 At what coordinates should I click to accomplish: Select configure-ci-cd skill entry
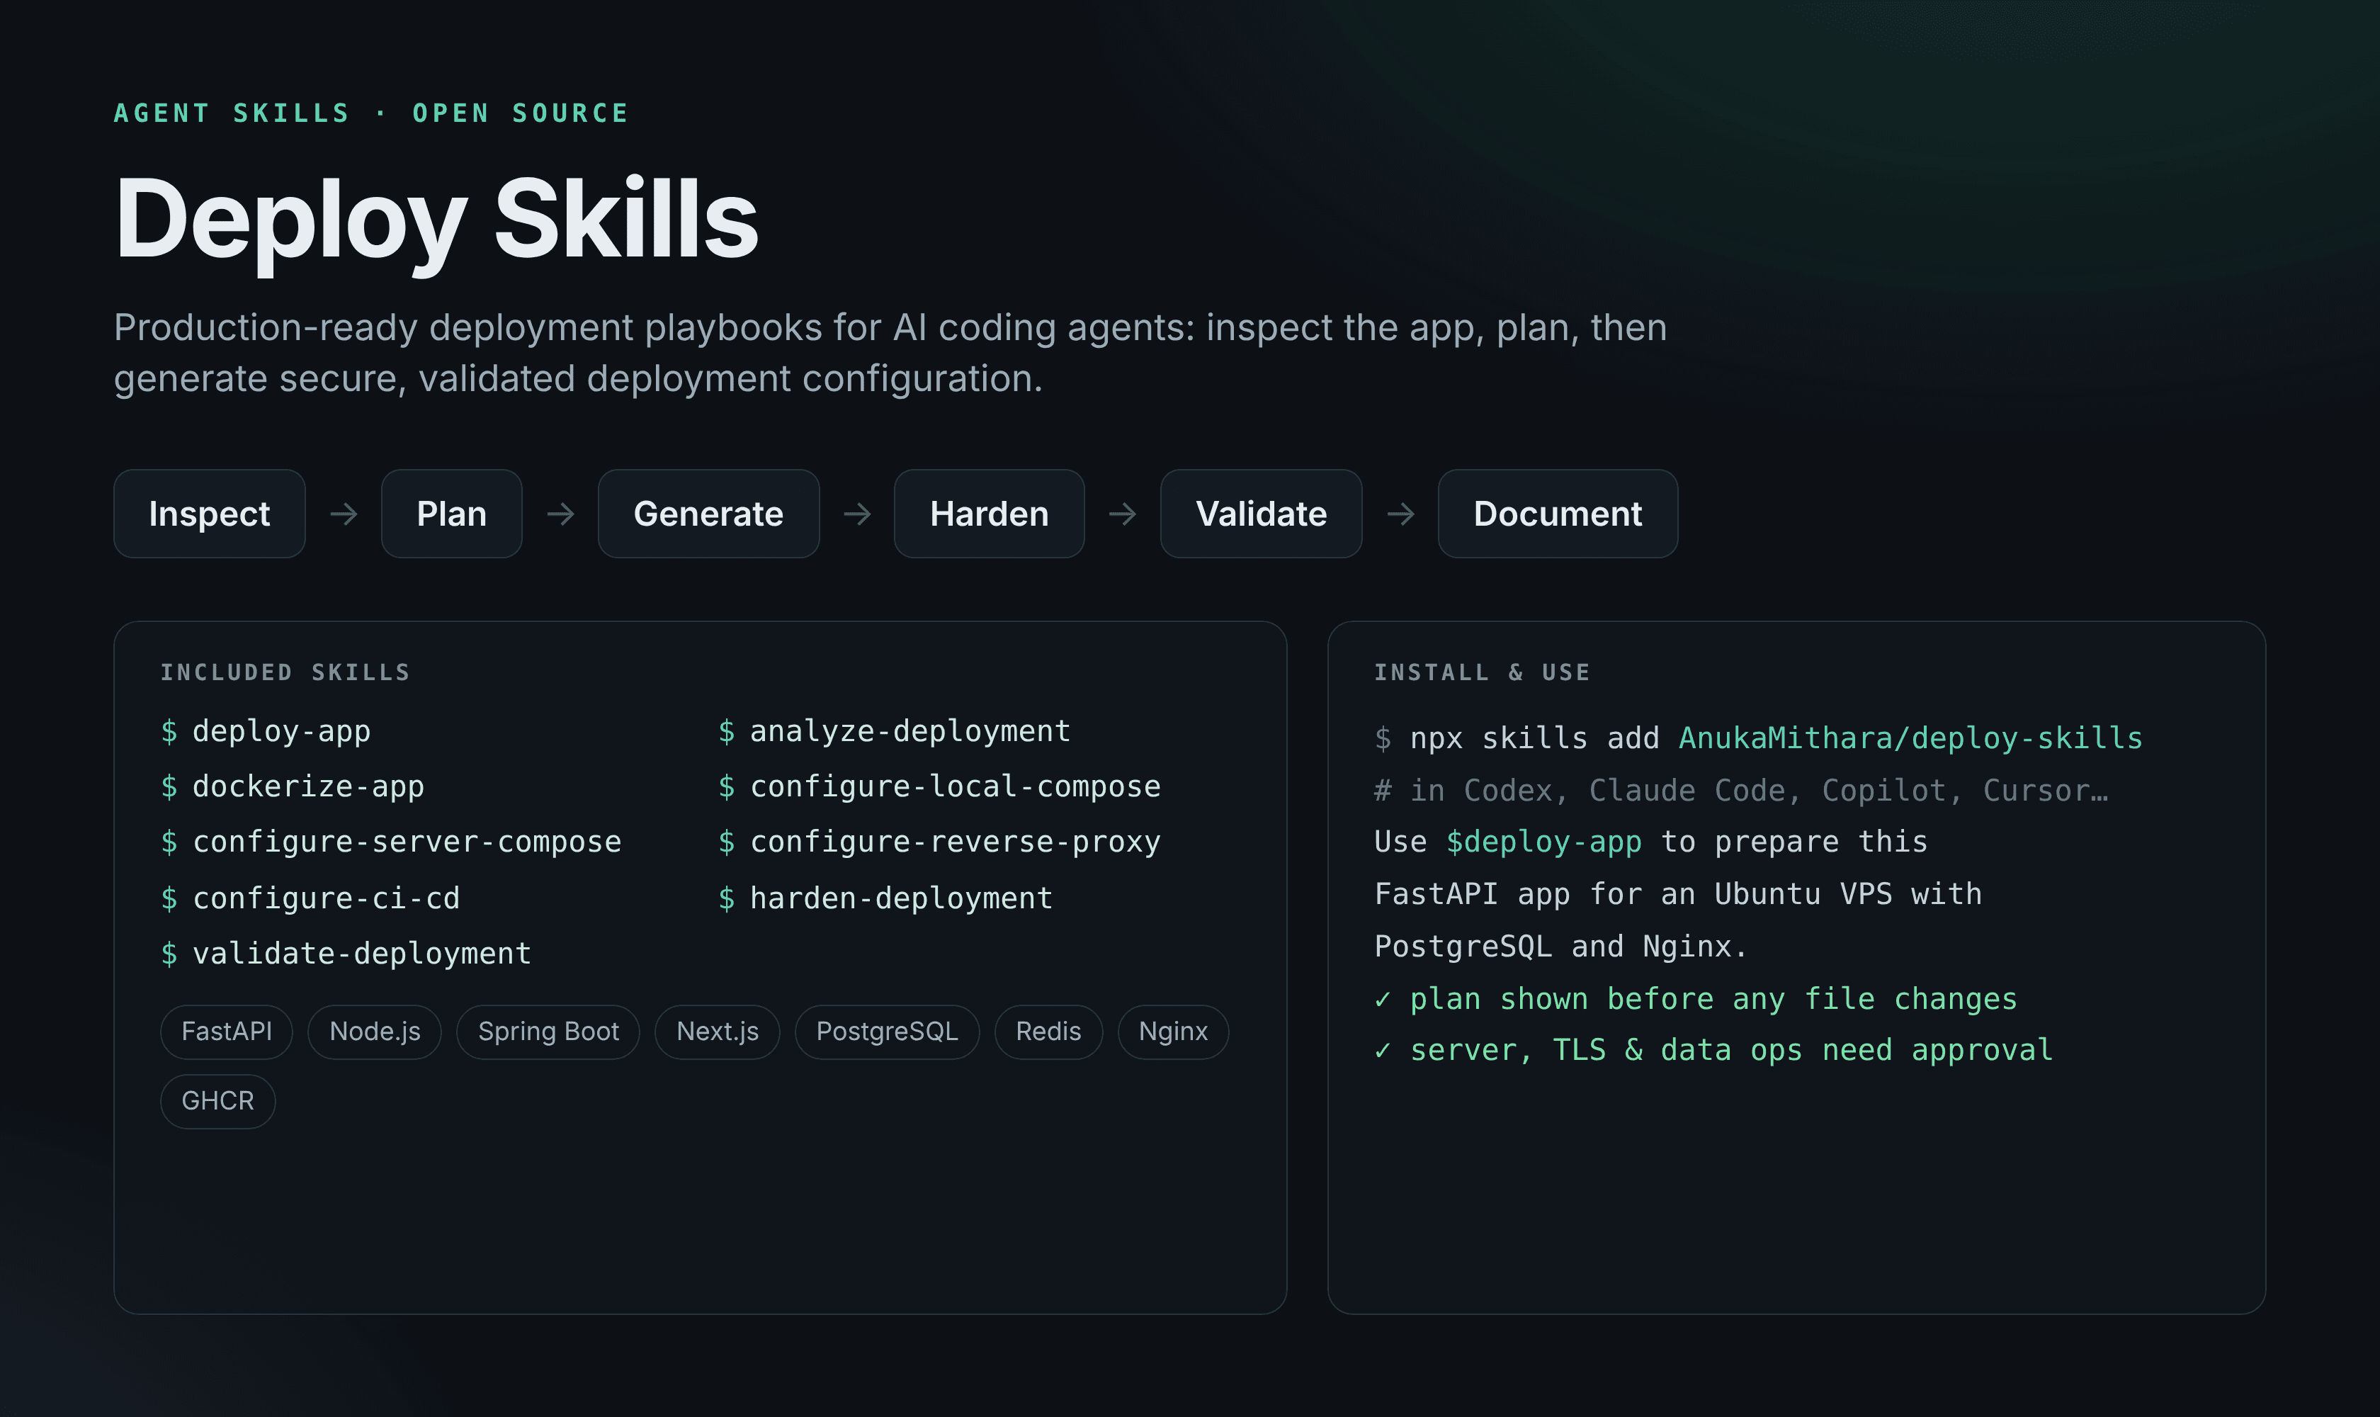pyautogui.click(x=310, y=898)
